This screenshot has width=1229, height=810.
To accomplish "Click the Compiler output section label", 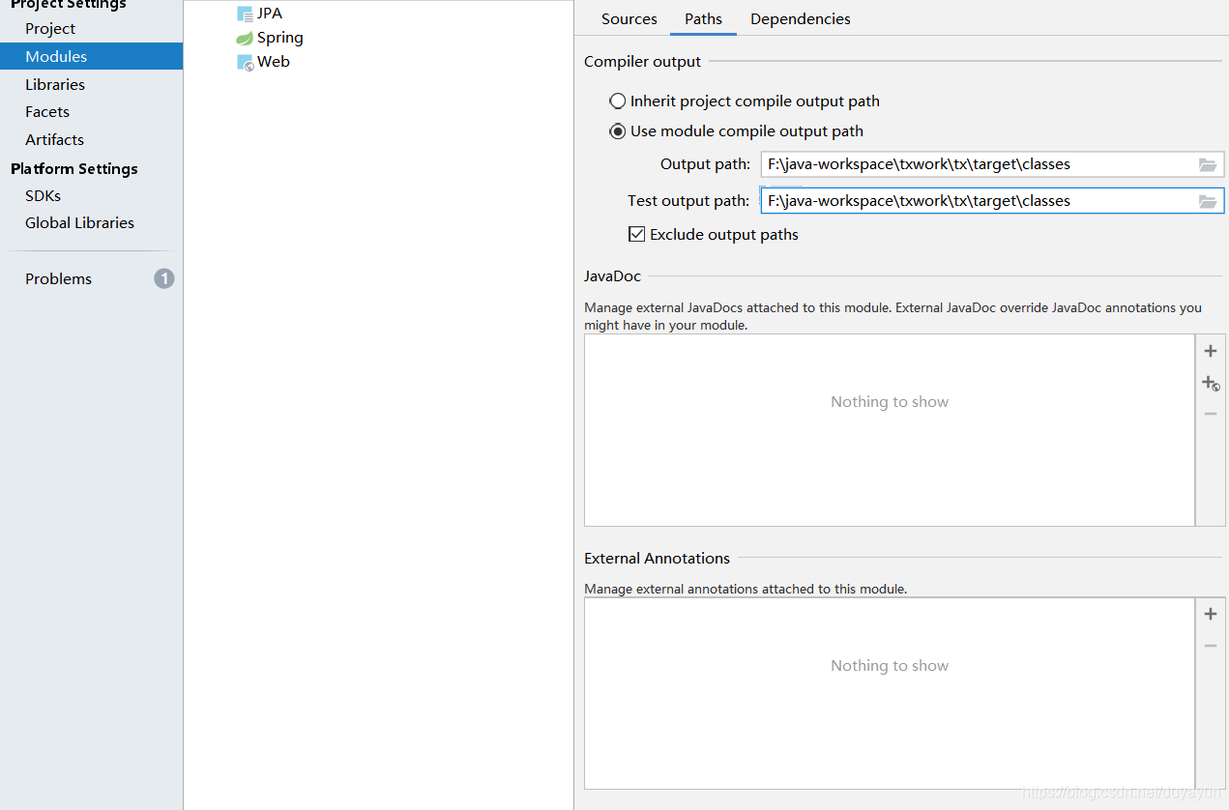I will (642, 61).
